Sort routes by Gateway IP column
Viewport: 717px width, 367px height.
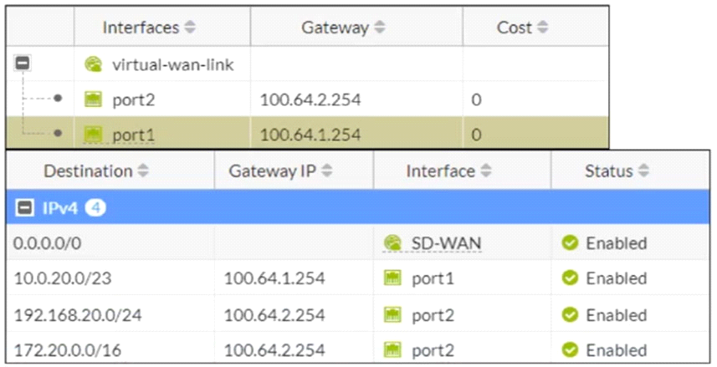(327, 171)
